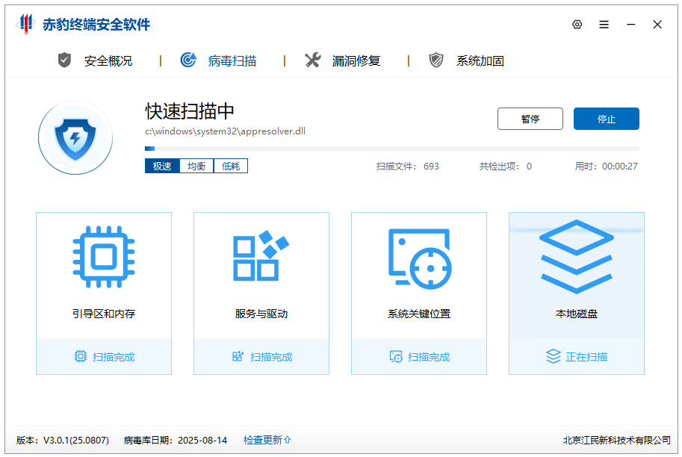Go to the 病毒扫描 tab
The image size is (682, 457).
click(x=220, y=61)
